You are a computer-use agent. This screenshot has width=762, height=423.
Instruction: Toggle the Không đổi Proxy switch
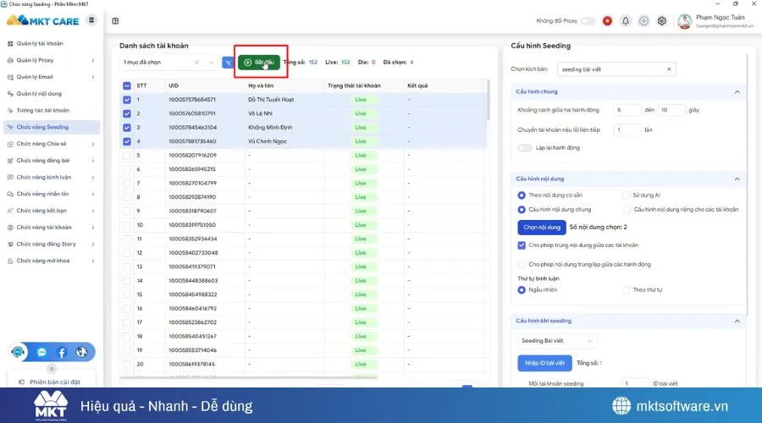(588, 21)
